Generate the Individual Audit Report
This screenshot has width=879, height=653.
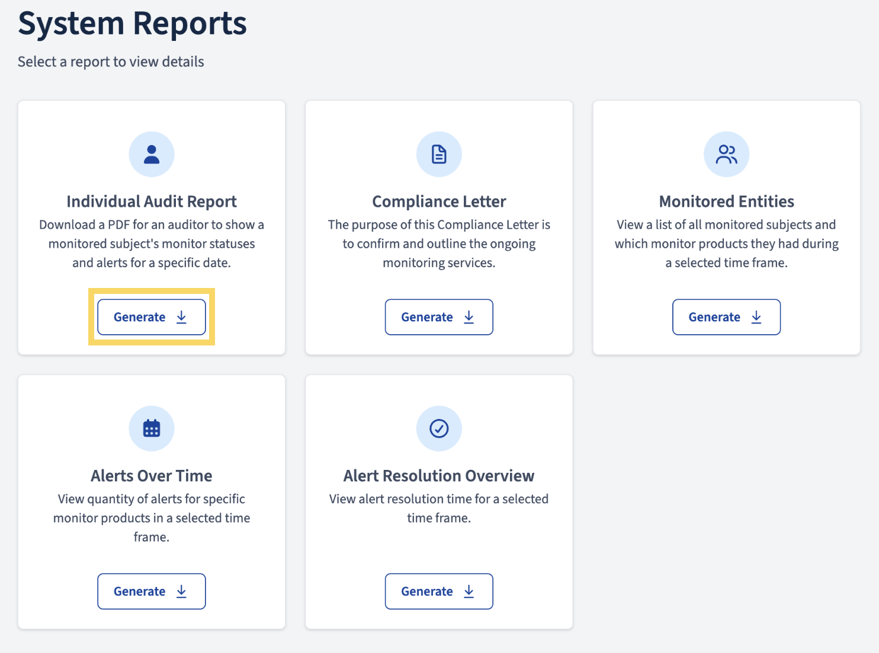pyautogui.click(x=152, y=317)
